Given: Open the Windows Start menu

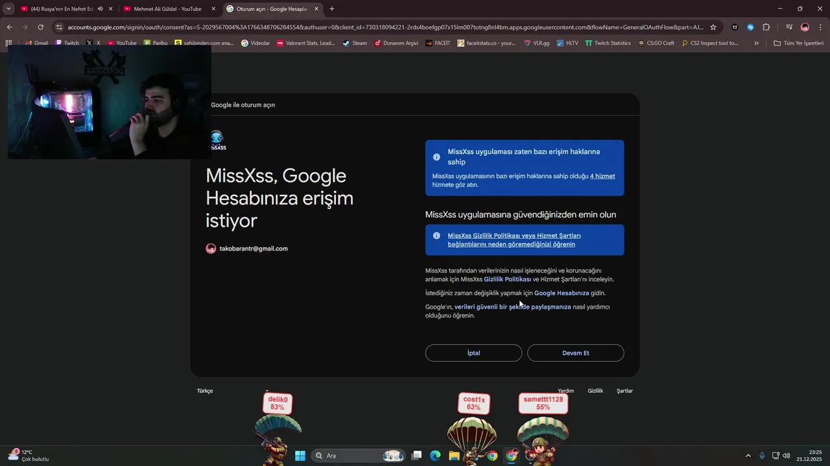Looking at the screenshot, I should pos(300,456).
